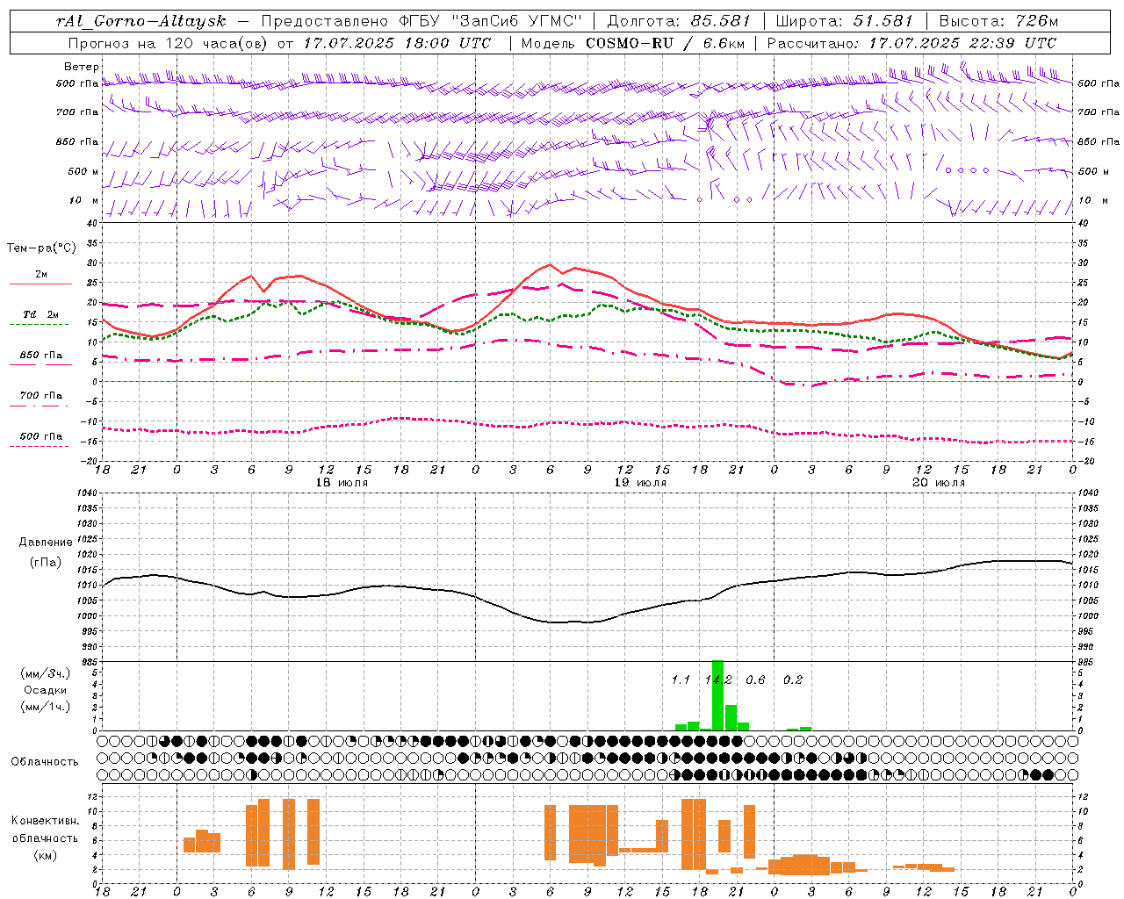This screenshot has height=899, width=1124.
Task: Click the Облачность row label
Action: click(45, 761)
